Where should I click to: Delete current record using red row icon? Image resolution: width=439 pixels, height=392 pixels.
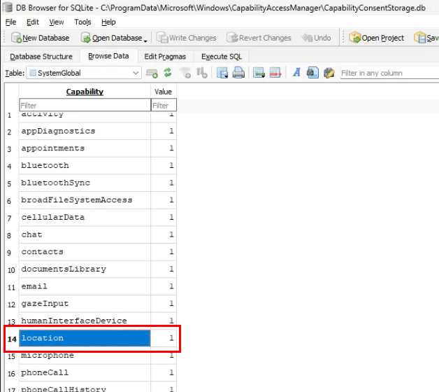point(275,73)
